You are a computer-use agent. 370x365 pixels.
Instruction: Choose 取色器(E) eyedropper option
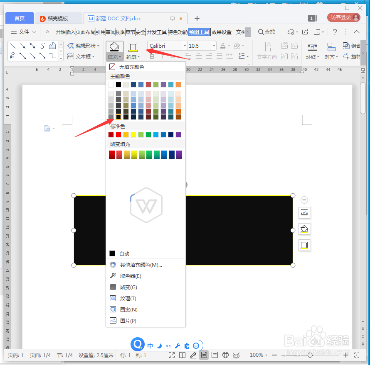(x=146, y=276)
